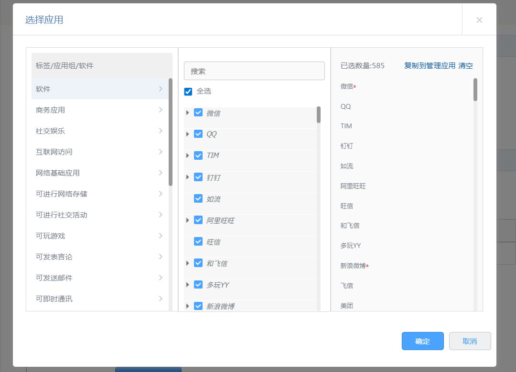Uncheck the QQ checkbox

(198, 134)
